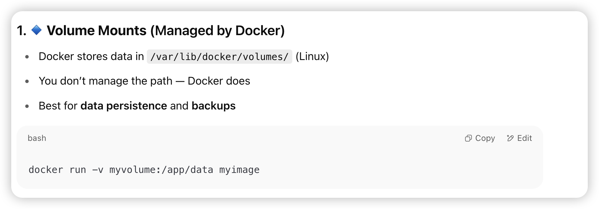Edit the bash code snippet

click(x=519, y=138)
